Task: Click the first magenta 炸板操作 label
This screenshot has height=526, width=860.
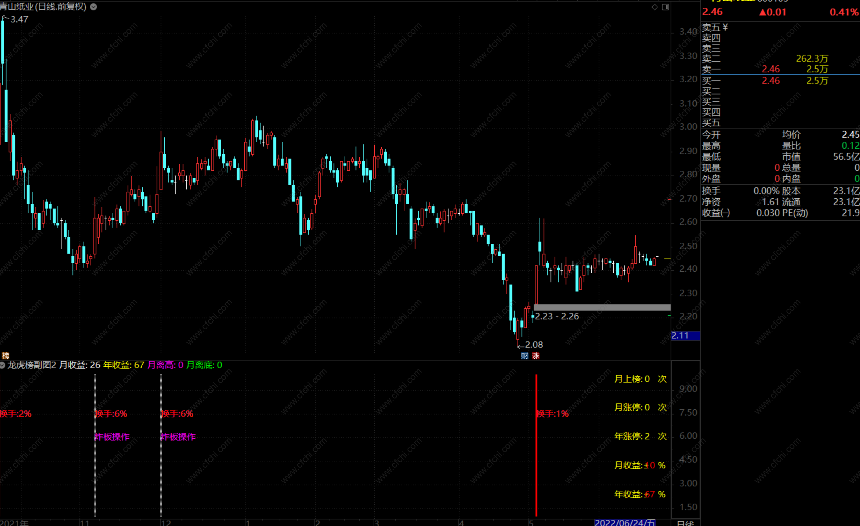Action: 113,437
